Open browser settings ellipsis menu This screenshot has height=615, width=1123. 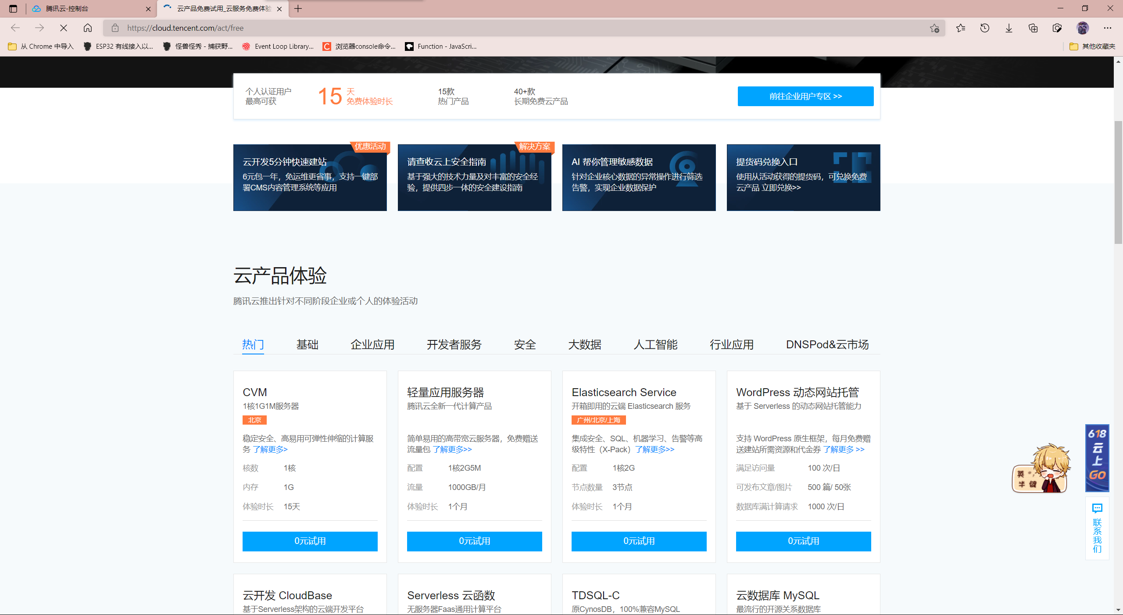[x=1108, y=28]
